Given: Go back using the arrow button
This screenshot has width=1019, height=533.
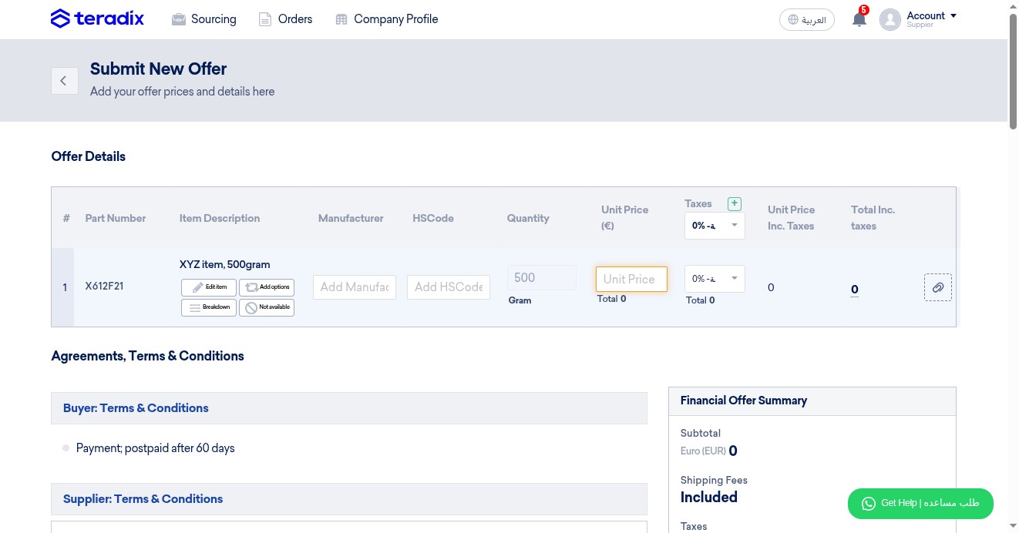Looking at the screenshot, I should tap(64, 80).
